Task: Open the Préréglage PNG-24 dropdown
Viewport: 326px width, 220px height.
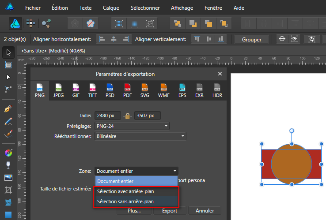Action: tap(132, 126)
